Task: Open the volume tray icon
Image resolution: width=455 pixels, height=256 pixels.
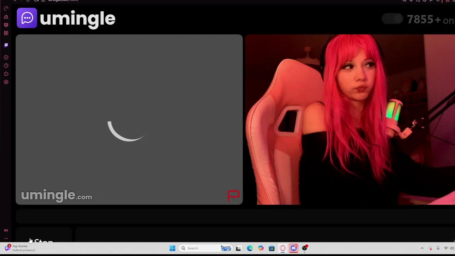Action: (x=452, y=248)
